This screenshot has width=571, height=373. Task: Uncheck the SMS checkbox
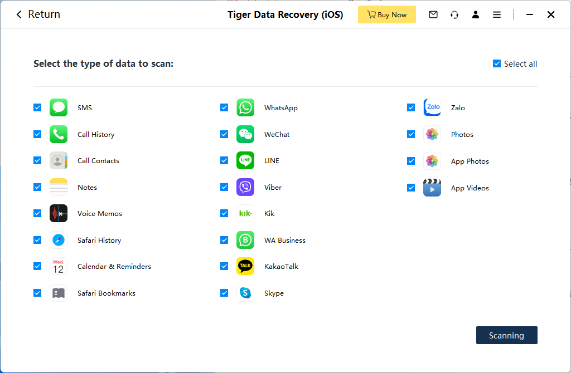pyautogui.click(x=37, y=107)
